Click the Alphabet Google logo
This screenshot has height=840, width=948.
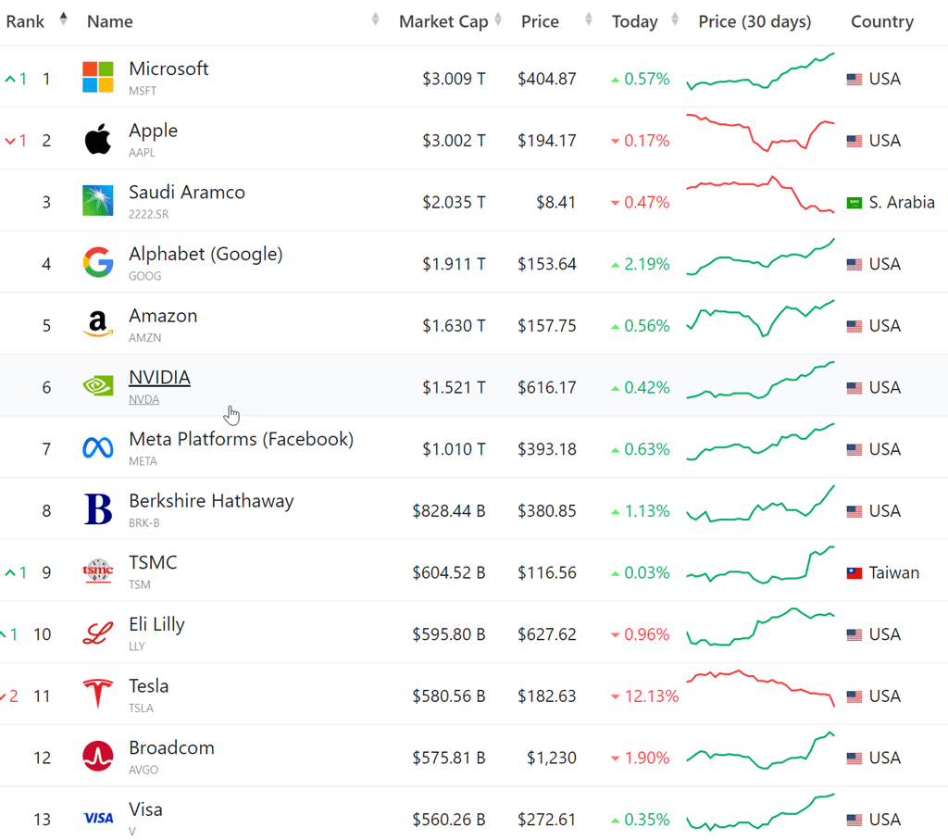(98, 263)
